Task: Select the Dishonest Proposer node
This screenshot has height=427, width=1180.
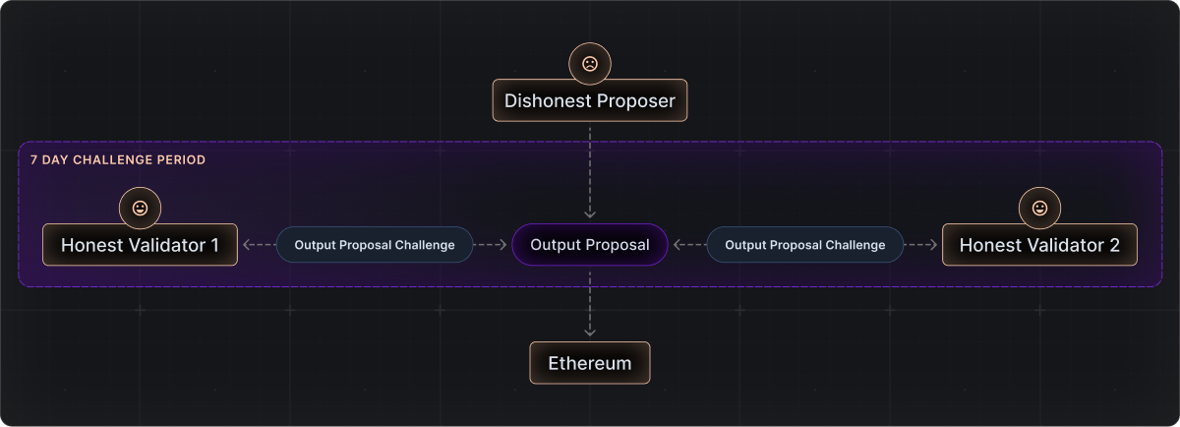Action: pyautogui.click(x=590, y=100)
